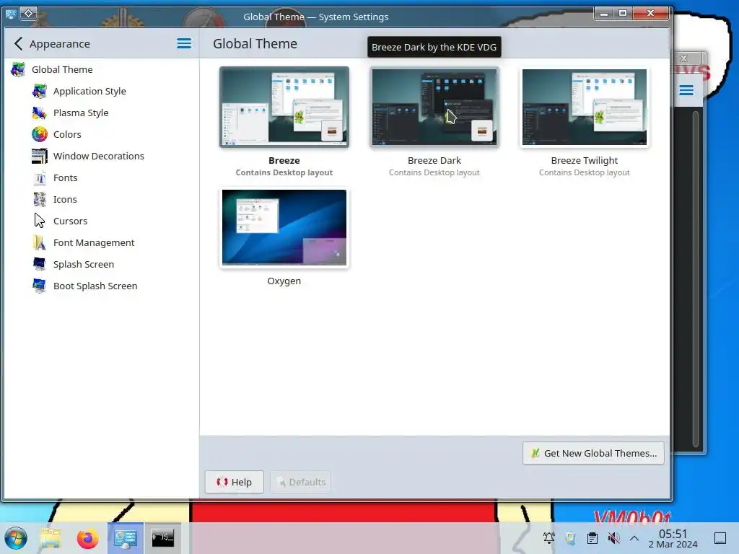This screenshot has height=554, width=739.
Task: Click the muted volume tray icon
Action: click(613, 538)
